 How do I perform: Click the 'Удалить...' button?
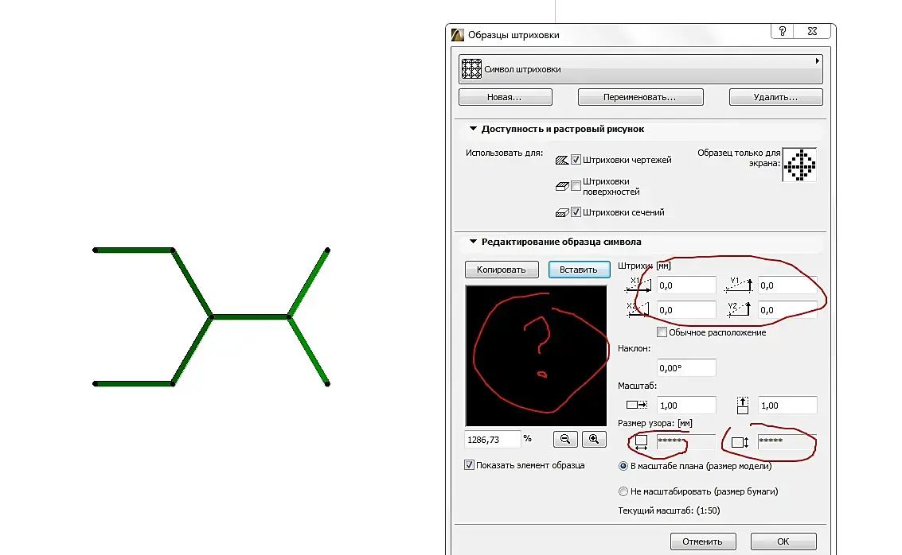775,97
